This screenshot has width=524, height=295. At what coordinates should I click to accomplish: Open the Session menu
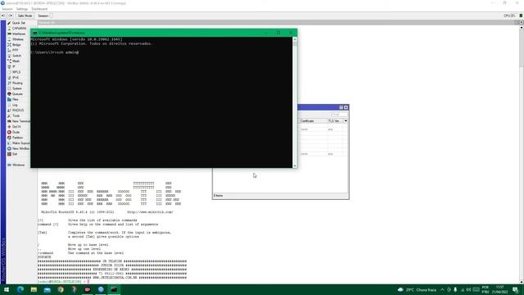coord(7,9)
